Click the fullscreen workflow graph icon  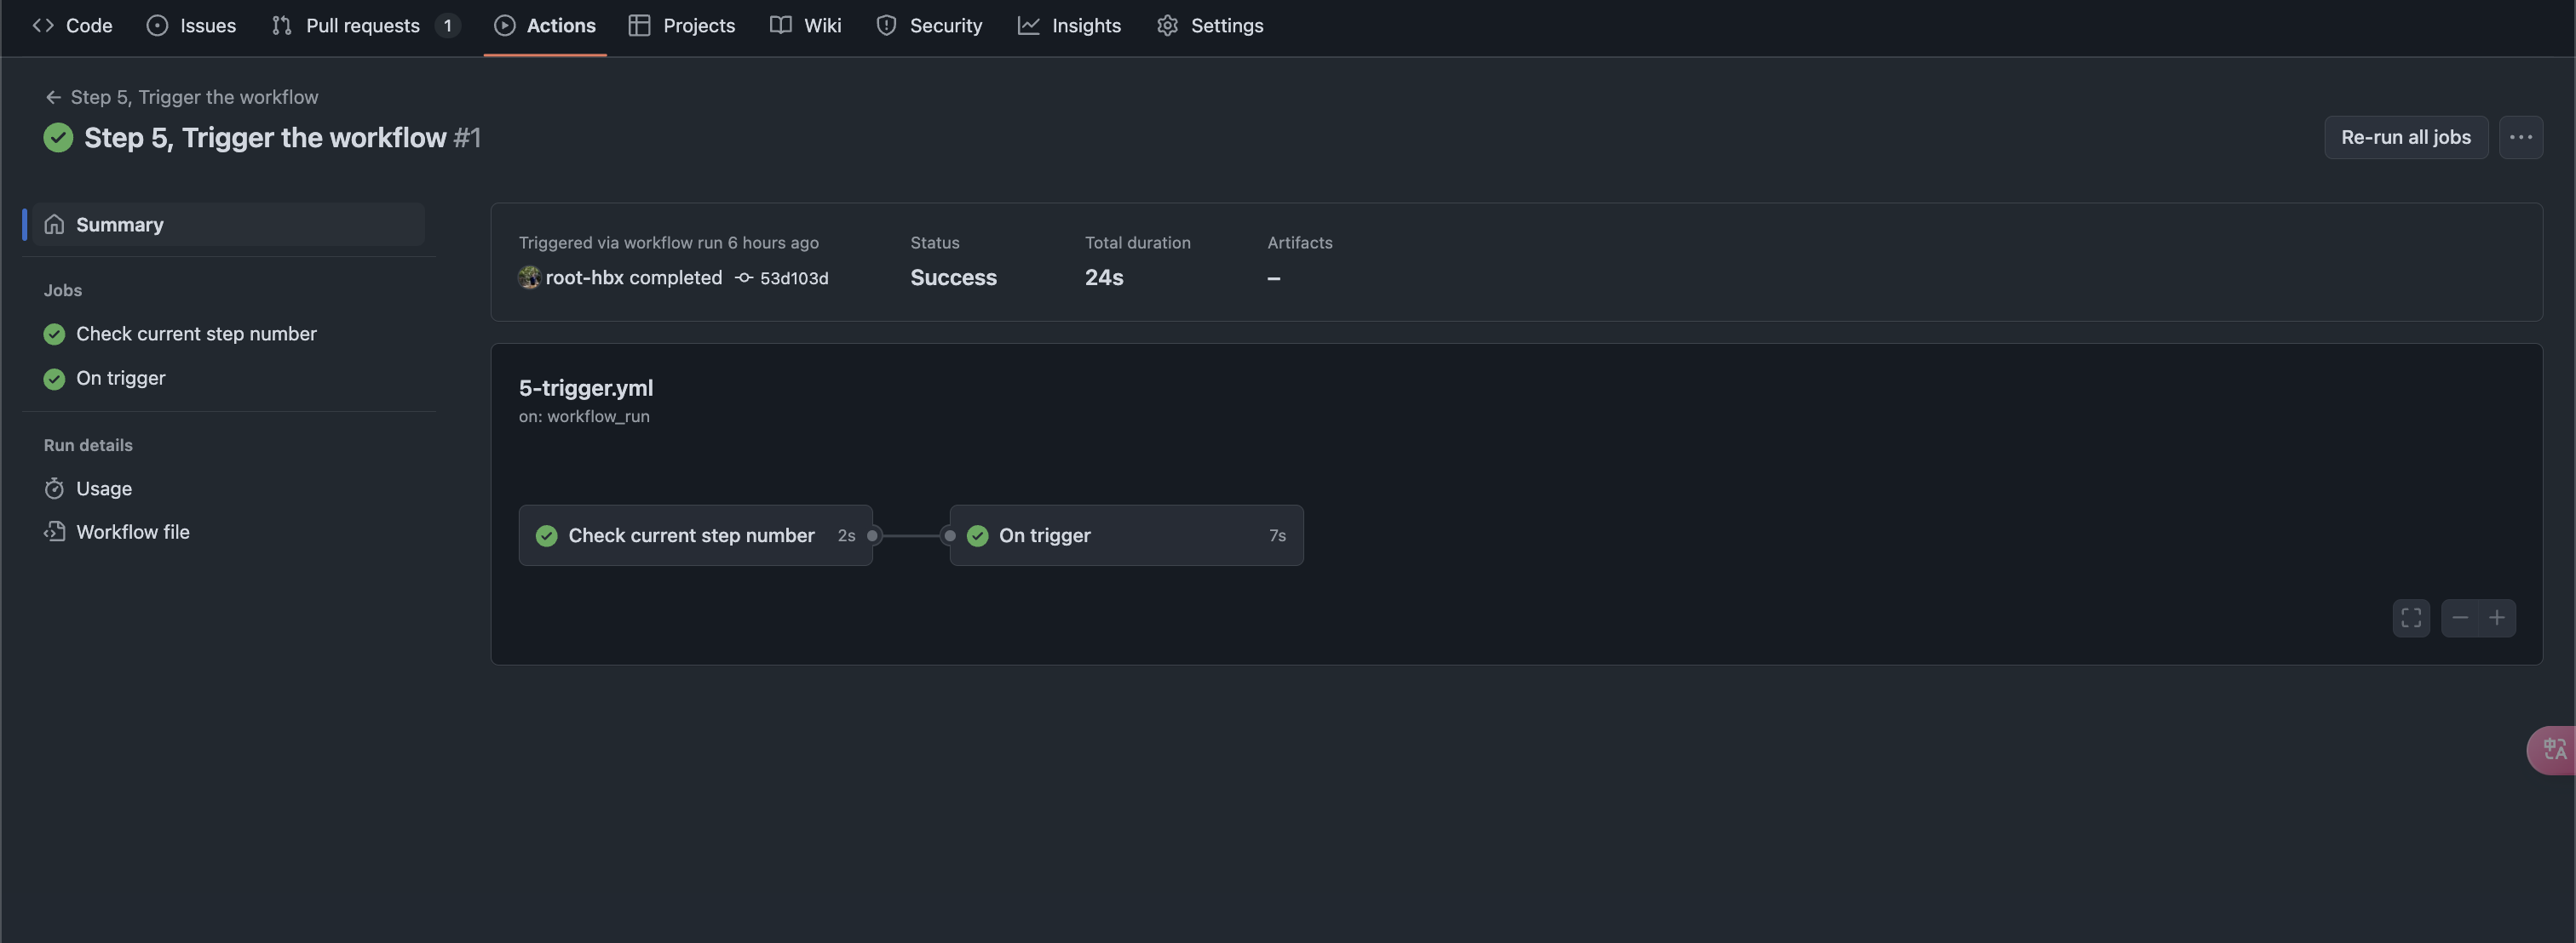[2411, 617]
